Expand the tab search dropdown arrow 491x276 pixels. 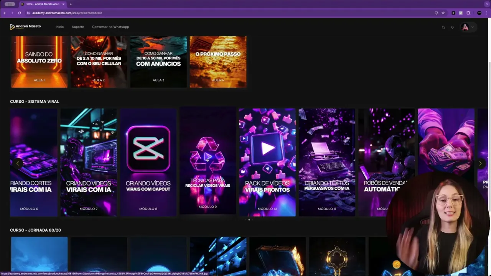point(486,4)
